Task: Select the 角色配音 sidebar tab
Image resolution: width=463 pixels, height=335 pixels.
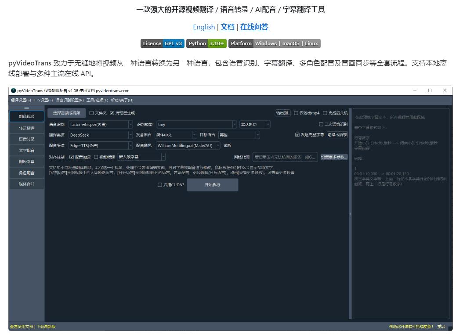Action: pos(26,173)
